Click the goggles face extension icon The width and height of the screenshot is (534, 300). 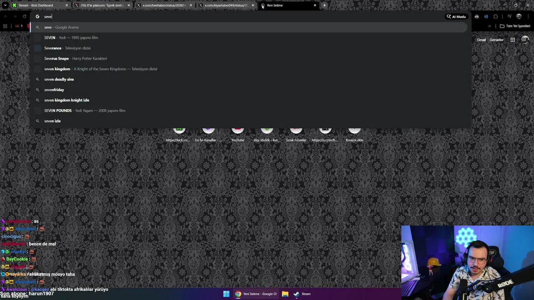tap(477, 17)
